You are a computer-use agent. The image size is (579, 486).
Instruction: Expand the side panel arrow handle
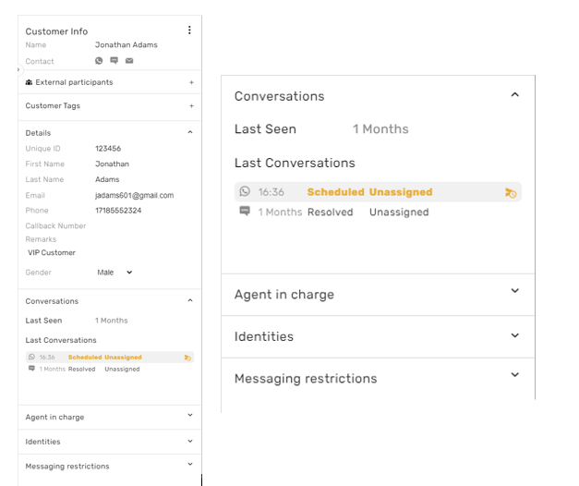(x=18, y=69)
